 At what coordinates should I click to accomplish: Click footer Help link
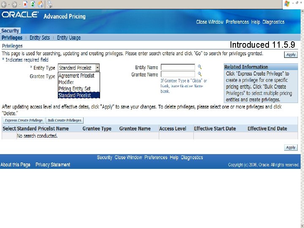(x=174, y=157)
